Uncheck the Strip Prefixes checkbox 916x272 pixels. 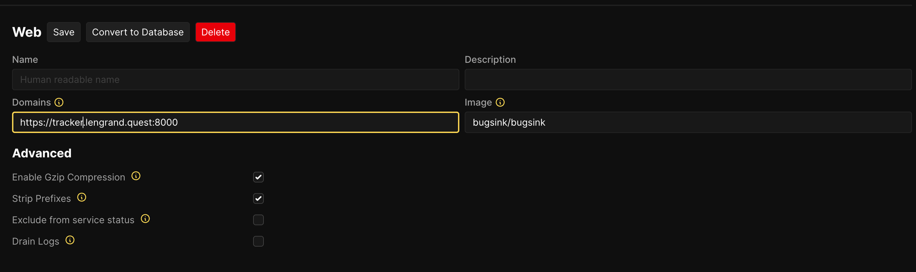[258, 198]
